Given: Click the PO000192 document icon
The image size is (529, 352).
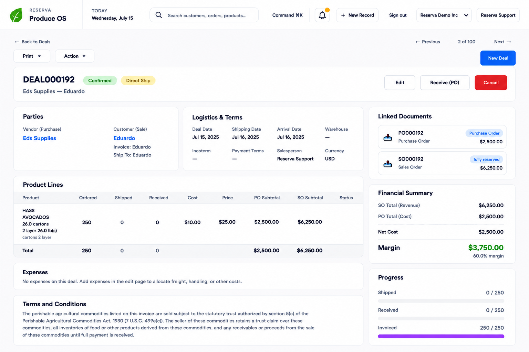Looking at the screenshot, I should pyautogui.click(x=388, y=137).
